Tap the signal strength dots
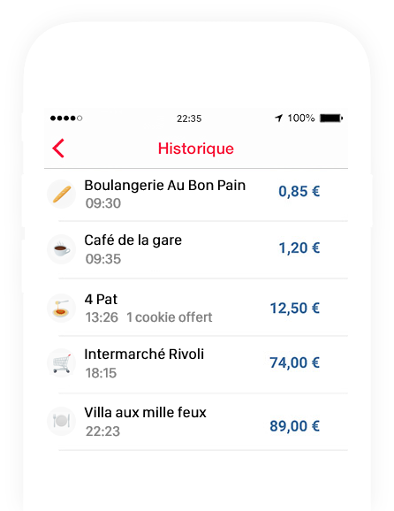394x511 pixels. (66, 118)
